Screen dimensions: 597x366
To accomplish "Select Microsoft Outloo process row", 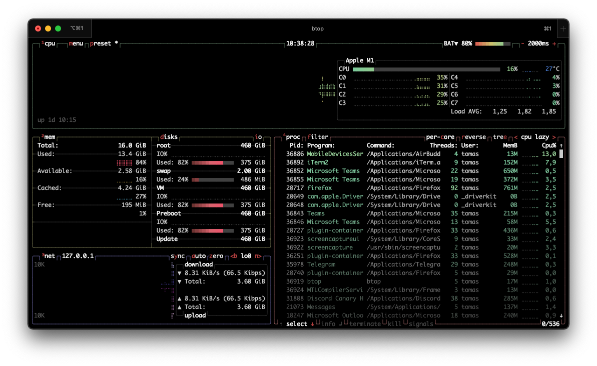I will 421,315.
